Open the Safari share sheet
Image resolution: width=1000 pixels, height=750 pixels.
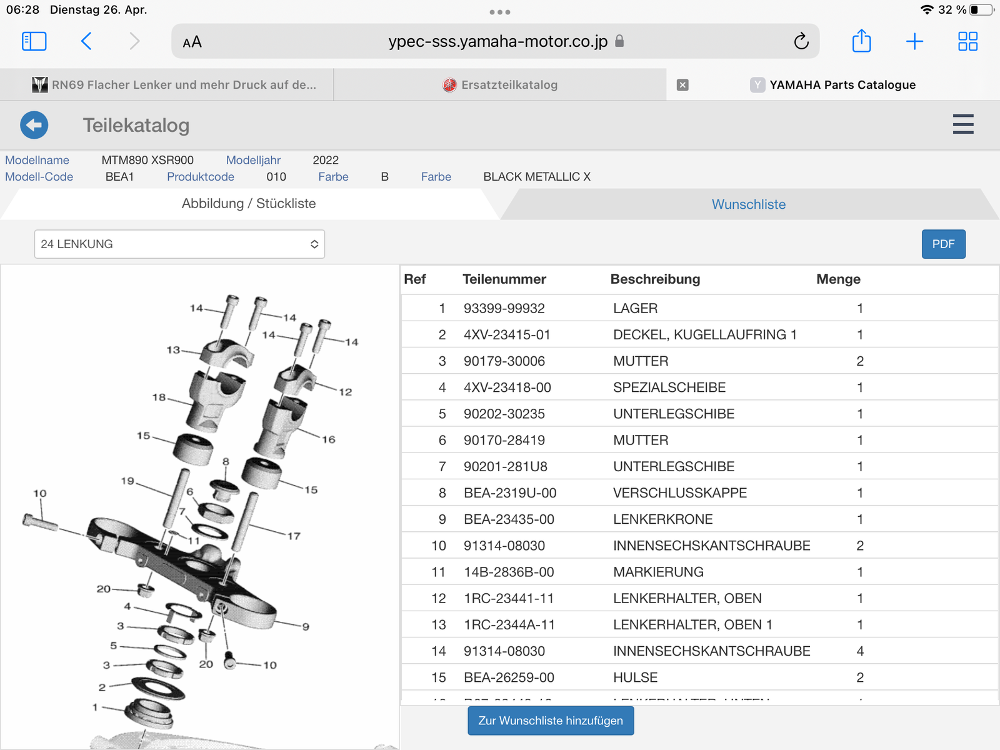[x=861, y=42]
